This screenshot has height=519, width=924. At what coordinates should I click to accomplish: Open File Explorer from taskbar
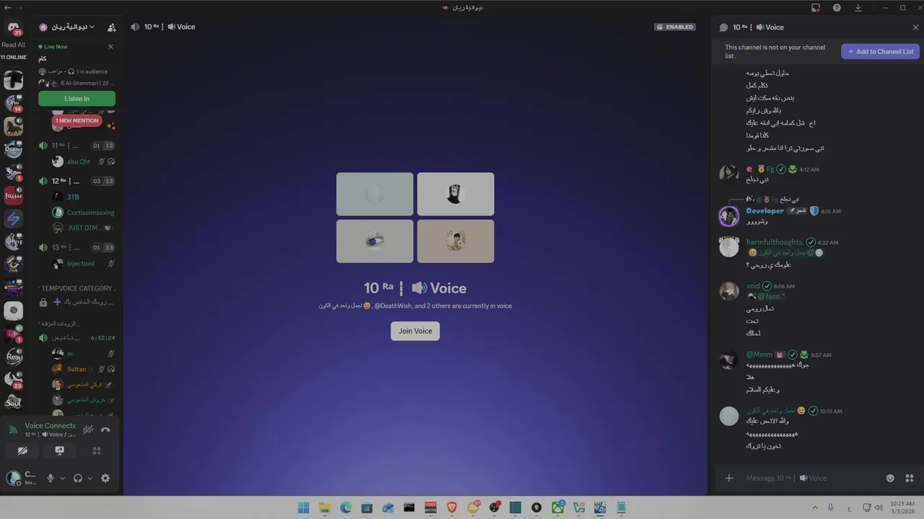click(325, 507)
